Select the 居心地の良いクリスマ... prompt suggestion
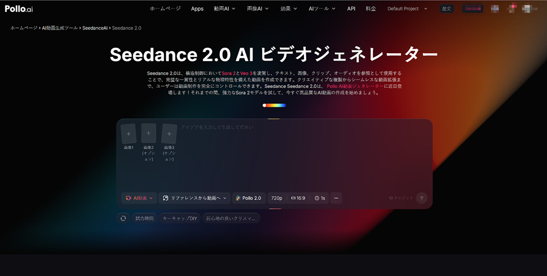The image size is (547, 276). [x=231, y=218]
